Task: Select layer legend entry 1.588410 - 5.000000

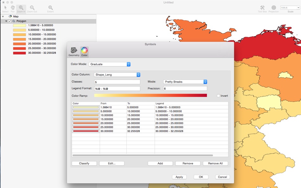Action: coord(41,25)
